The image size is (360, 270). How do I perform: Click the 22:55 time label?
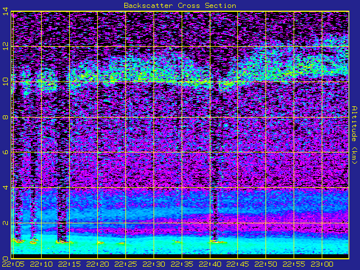tap(294, 264)
